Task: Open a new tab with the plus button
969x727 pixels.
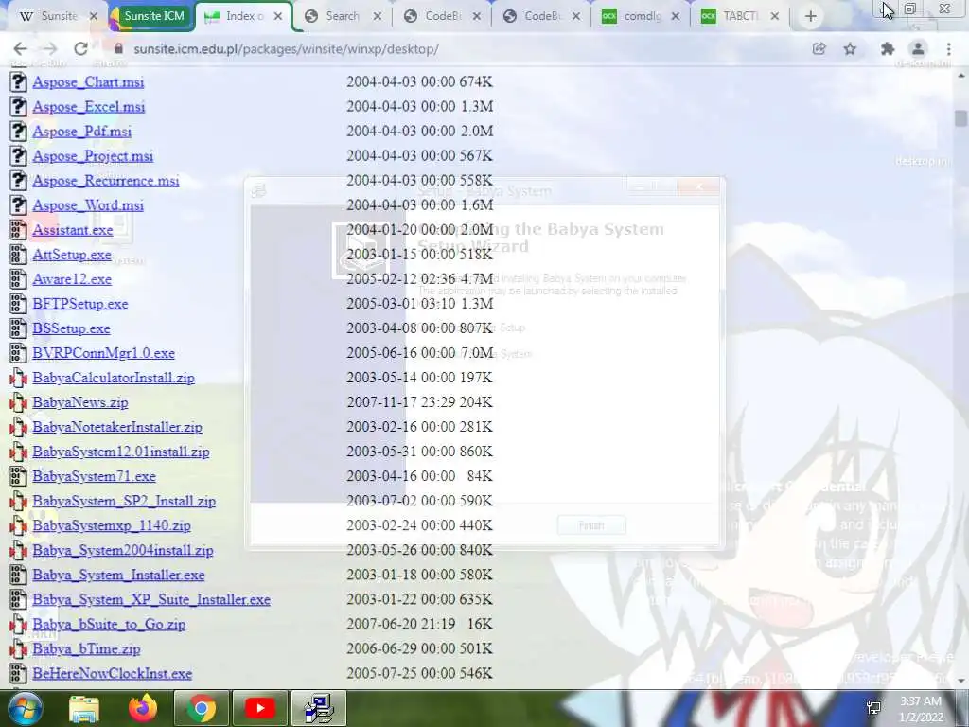Action: [811, 17]
